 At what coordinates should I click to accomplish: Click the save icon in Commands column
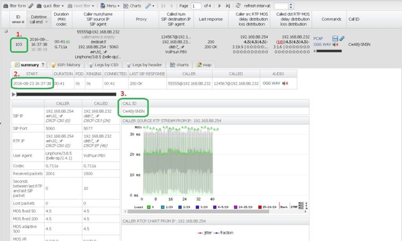click(335, 39)
